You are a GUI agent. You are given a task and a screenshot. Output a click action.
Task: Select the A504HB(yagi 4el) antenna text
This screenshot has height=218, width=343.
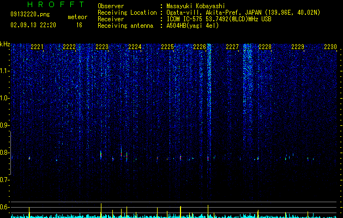(192, 26)
